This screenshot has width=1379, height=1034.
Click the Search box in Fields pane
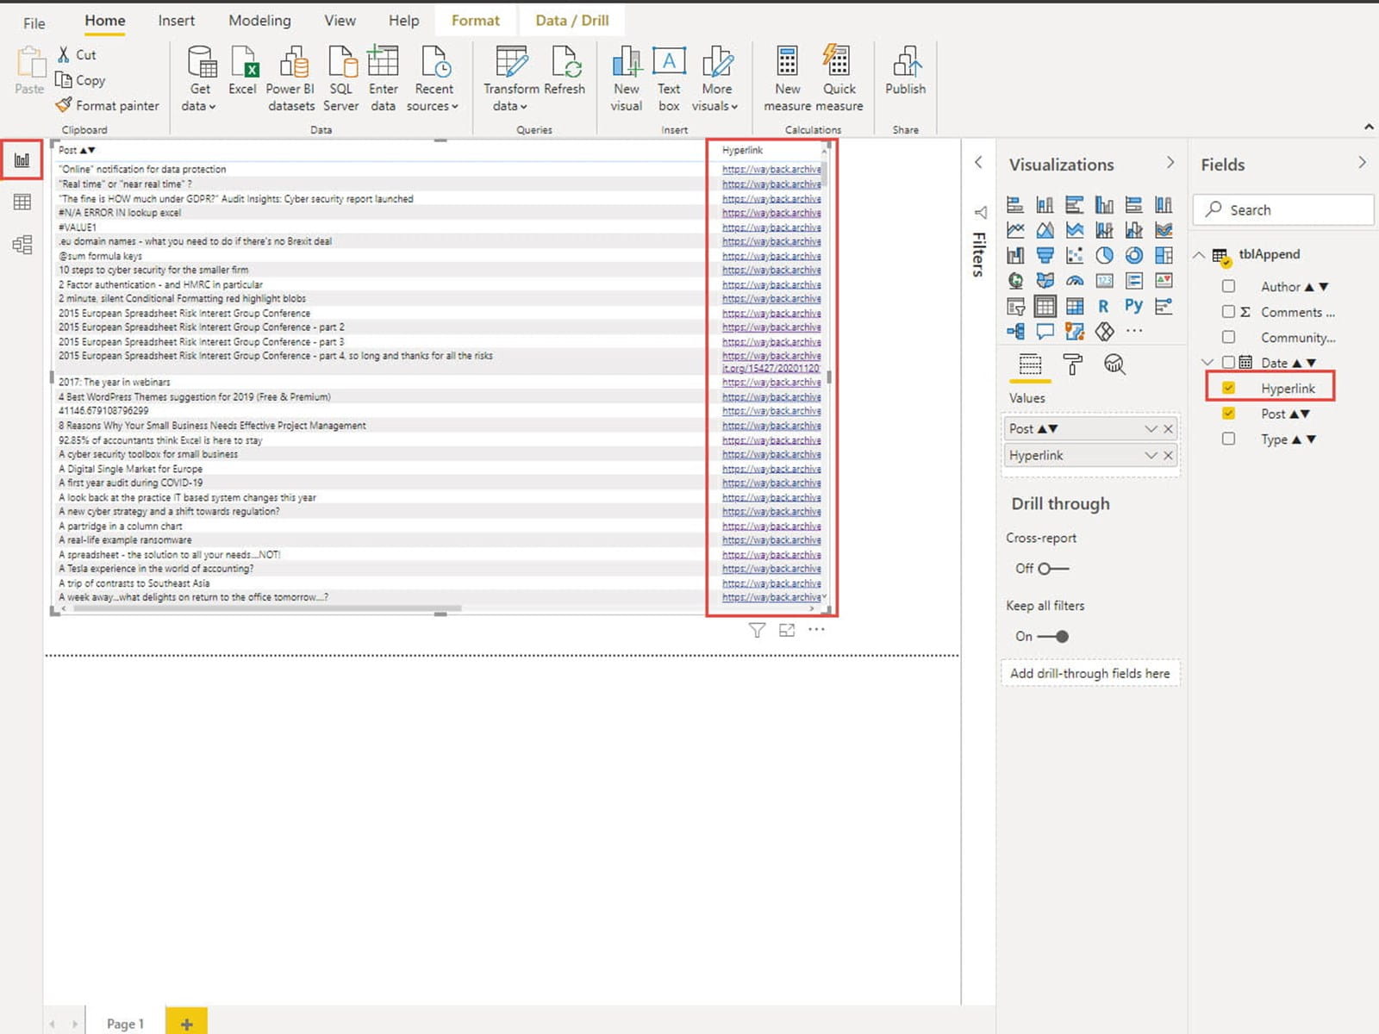pos(1284,210)
